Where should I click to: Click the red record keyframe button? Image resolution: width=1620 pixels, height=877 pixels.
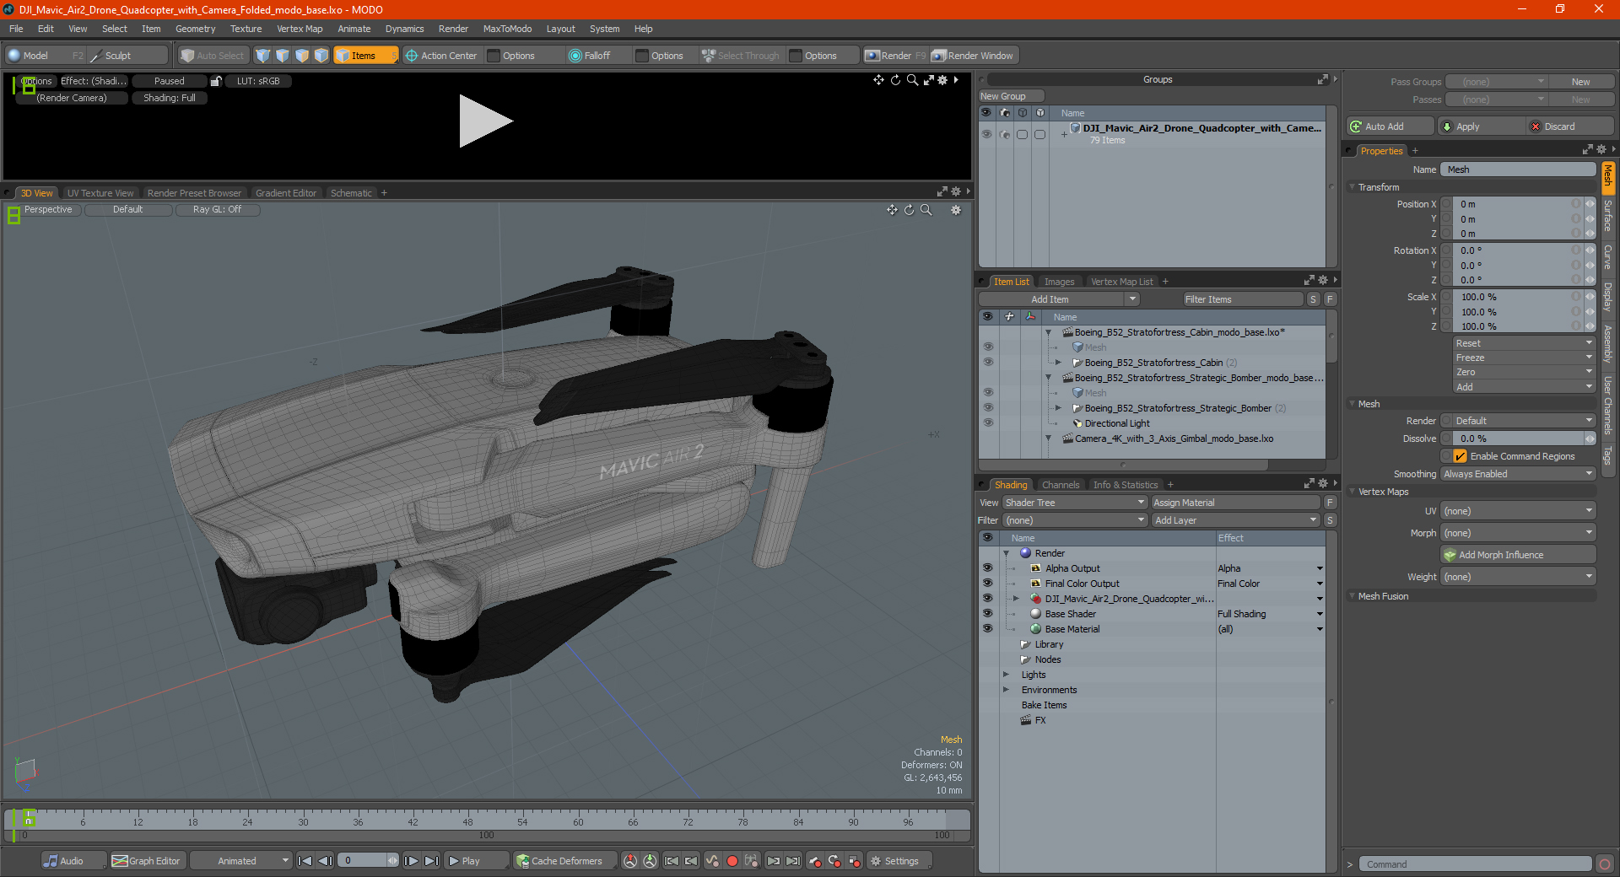coord(732,861)
